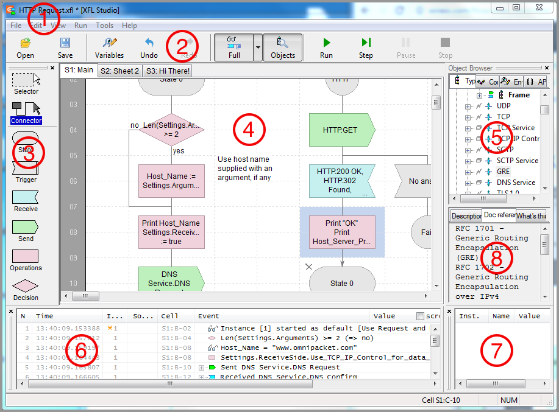
Task: Open the Tools menu
Action: 104,26
